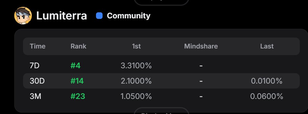
Task: Select the 7D time row
Action: click(x=35, y=66)
